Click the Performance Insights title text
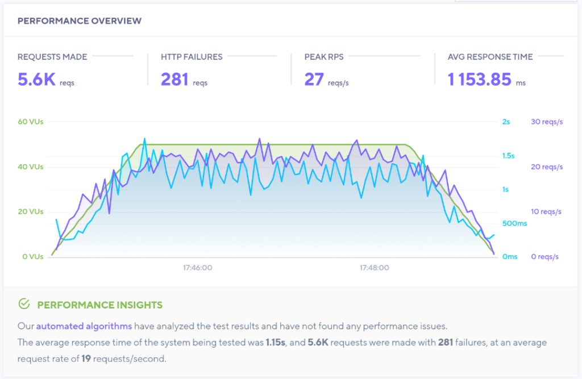Image resolution: width=582 pixels, height=379 pixels. pos(99,305)
